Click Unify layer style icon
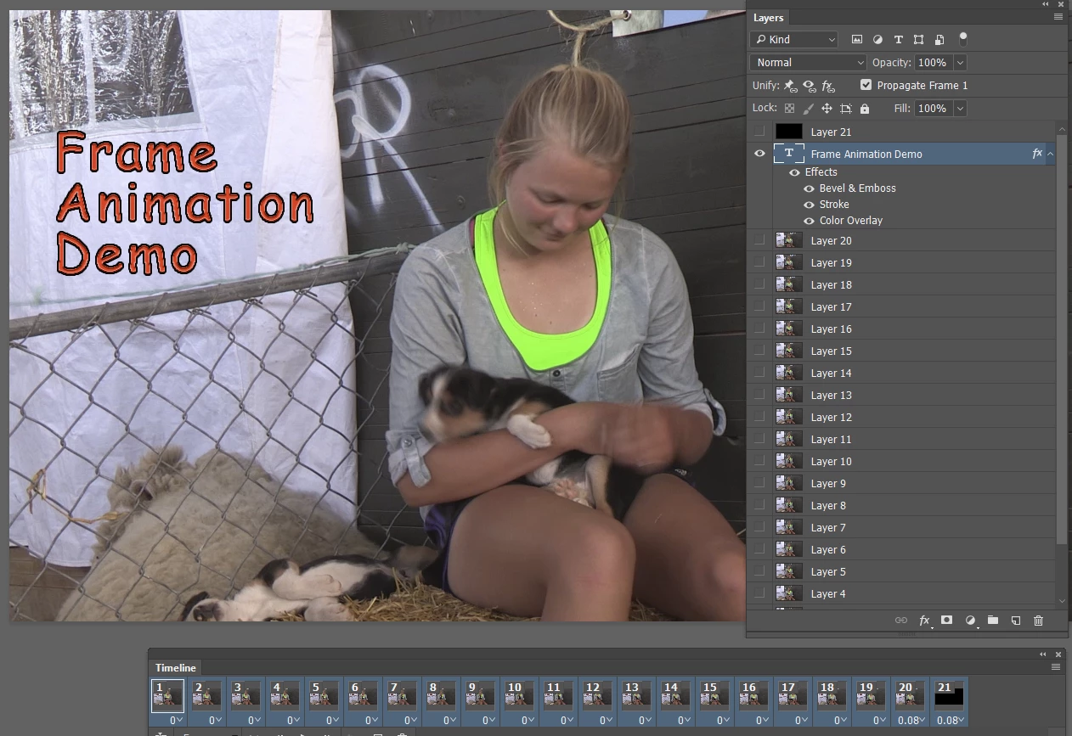 (827, 86)
